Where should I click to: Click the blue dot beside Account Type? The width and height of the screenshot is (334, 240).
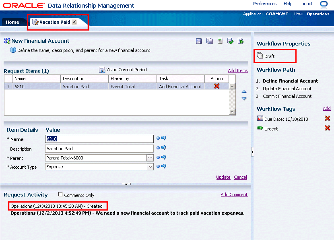click(x=158, y=166)
